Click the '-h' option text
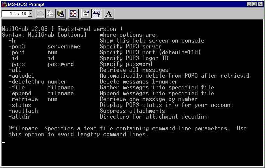Screen dimensions: 265x168 coord(12,41)
